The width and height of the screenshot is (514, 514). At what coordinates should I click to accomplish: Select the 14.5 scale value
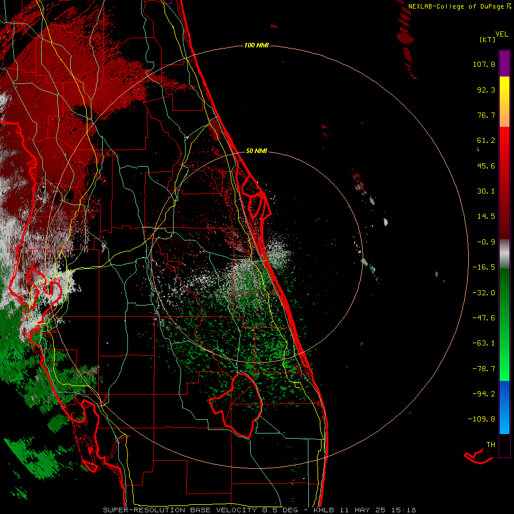[x=486, y=216]
